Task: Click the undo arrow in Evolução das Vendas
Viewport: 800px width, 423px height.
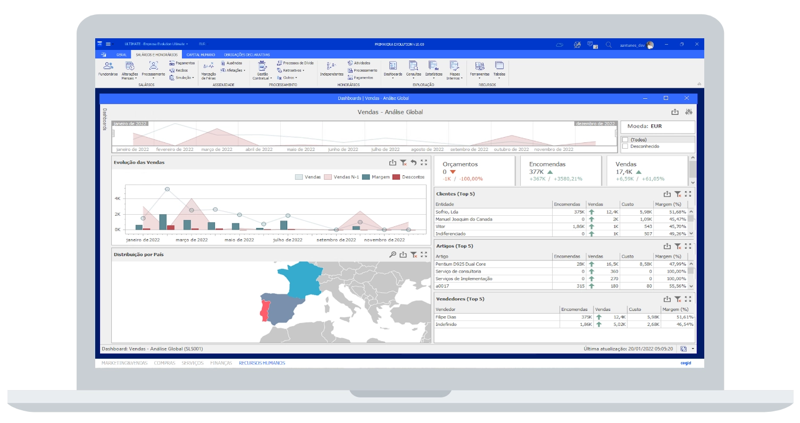Action: [413, 163]
